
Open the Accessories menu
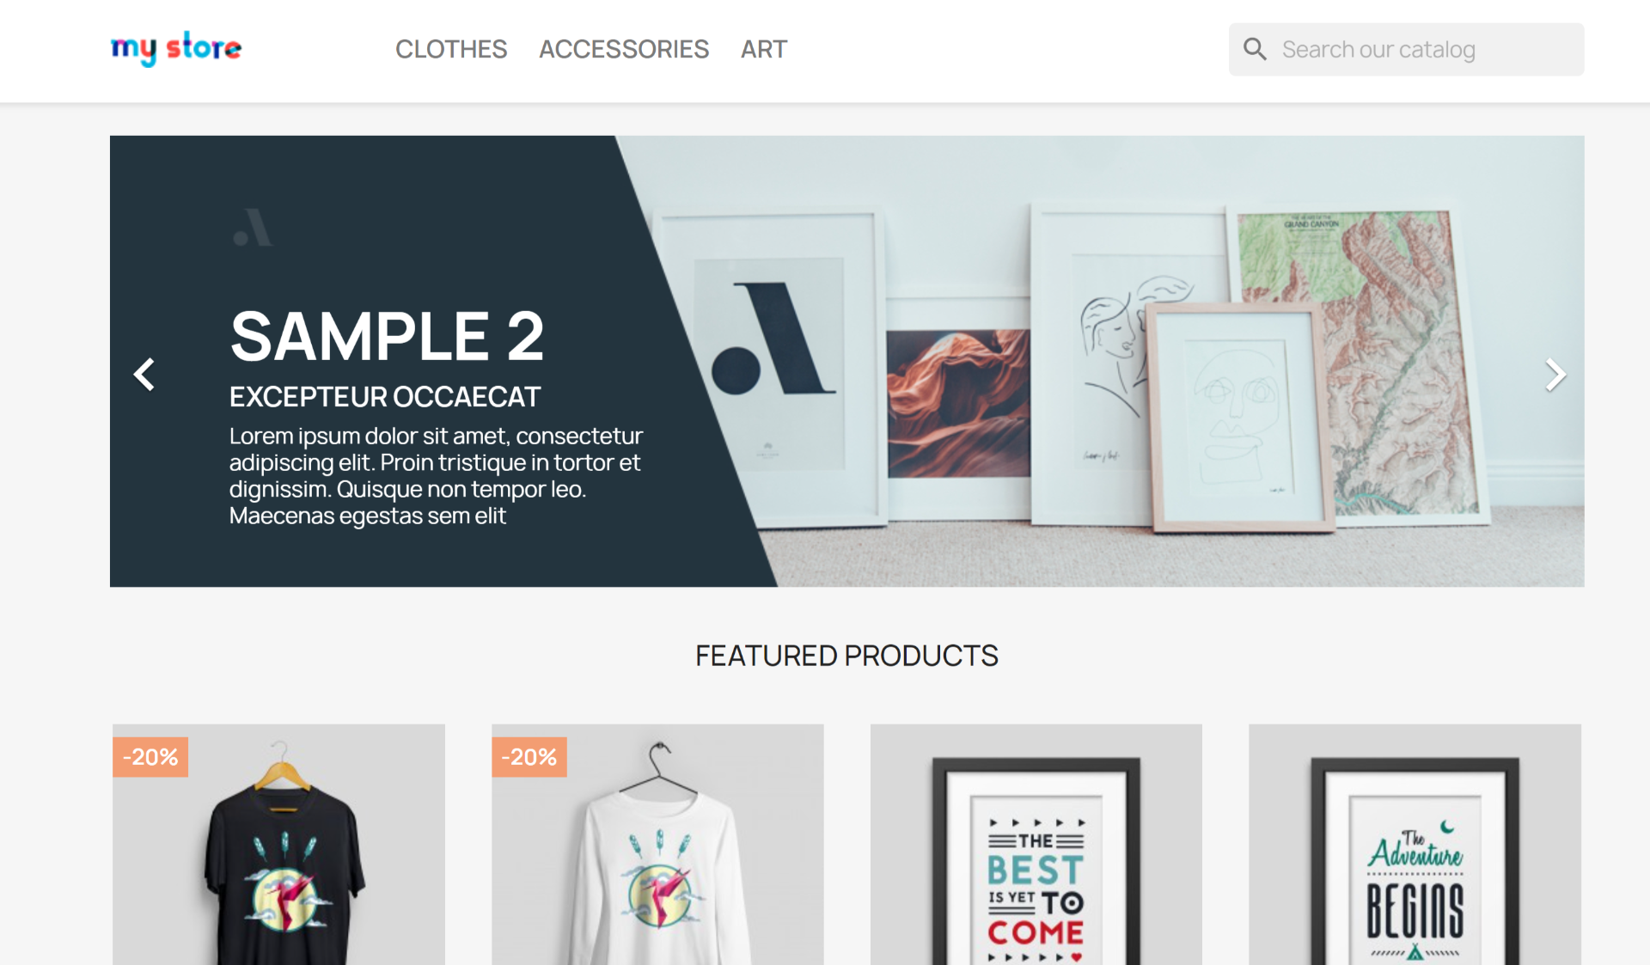pyautogui.click(x=624, y=49)
